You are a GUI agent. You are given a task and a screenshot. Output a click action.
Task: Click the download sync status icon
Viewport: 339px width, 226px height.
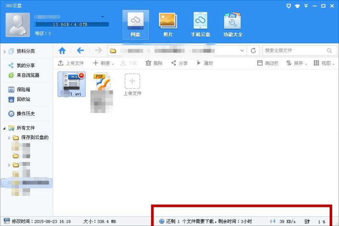pyautogui.click(x=161, y=221)
